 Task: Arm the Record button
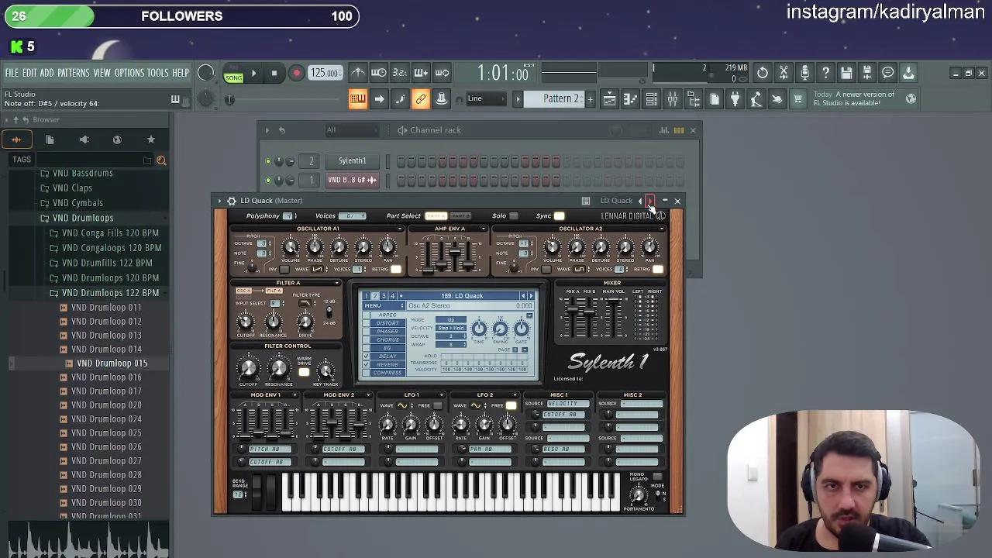coord(296,74)
